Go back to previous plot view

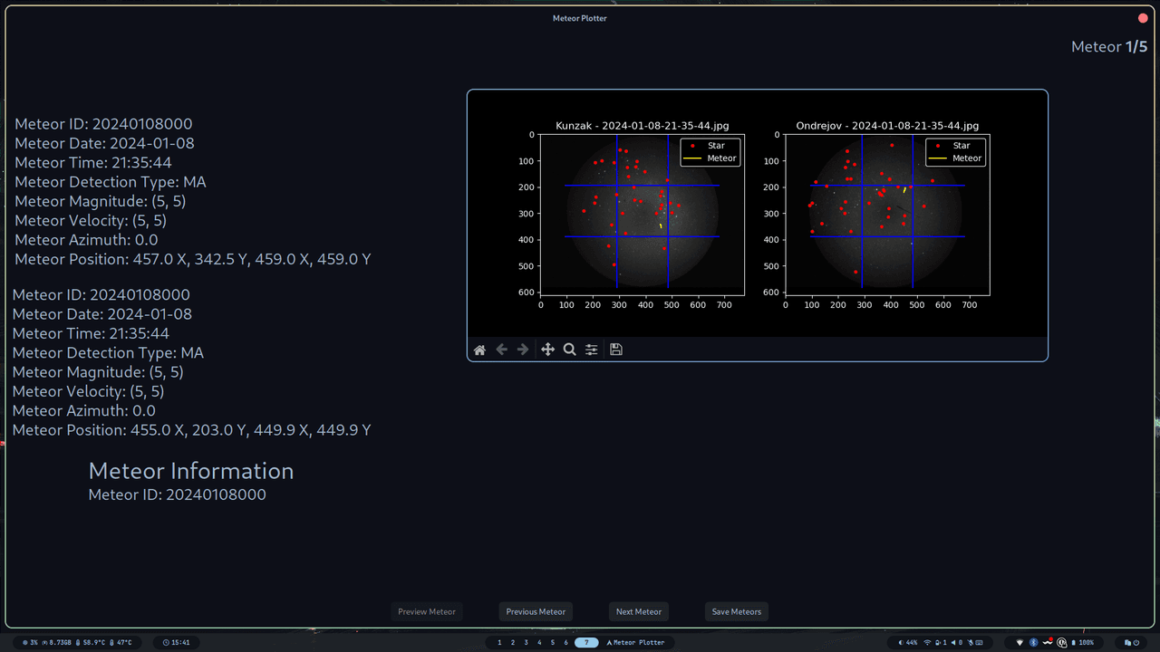point(501,350)
